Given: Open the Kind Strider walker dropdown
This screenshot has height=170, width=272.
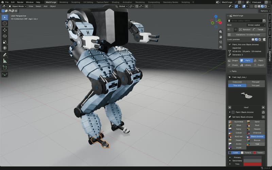Looking at the screenshot, I should coord(256,25).
